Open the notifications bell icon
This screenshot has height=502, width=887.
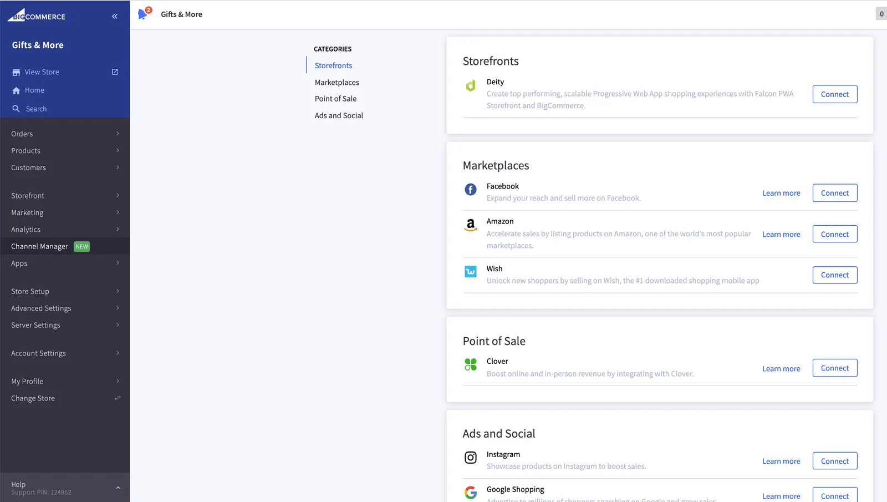click(x=144, y=14)
